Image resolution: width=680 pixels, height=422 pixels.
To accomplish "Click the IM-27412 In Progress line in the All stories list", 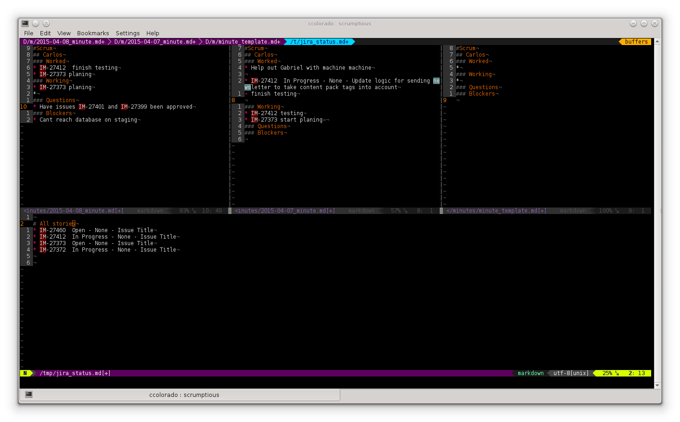I will 106,237.
